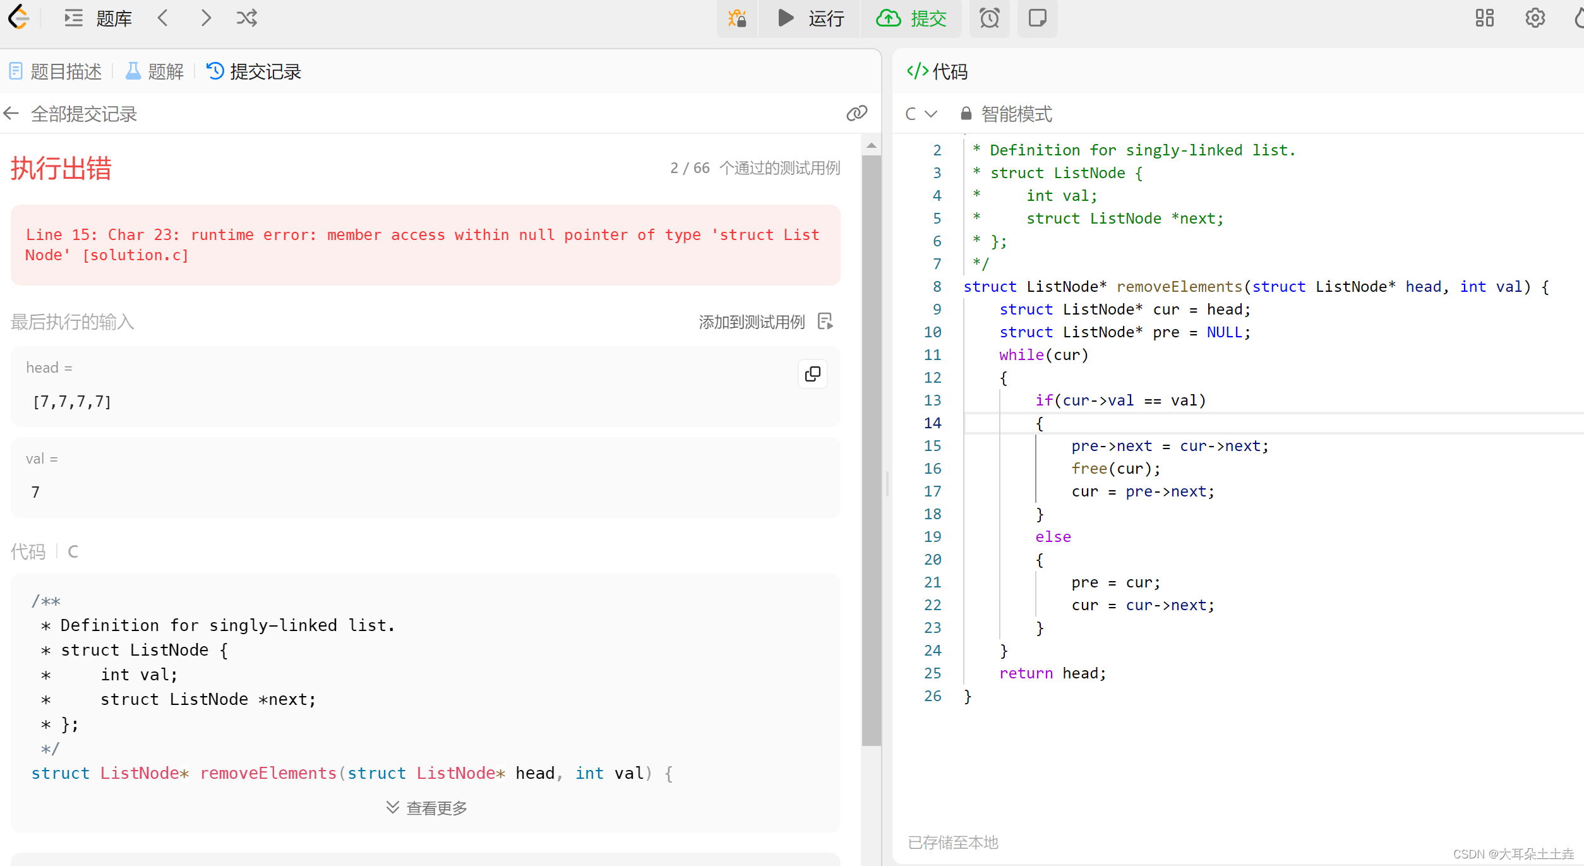Image resolution: width=1584 pixels, height=866 pixels.
Task: Expand code with 查看更多
Action: 427,808
